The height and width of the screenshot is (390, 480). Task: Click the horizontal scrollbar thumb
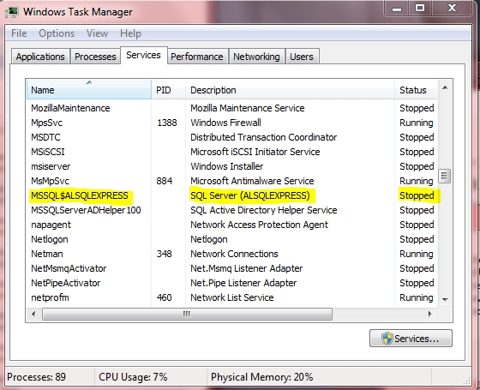coord(187,314)
